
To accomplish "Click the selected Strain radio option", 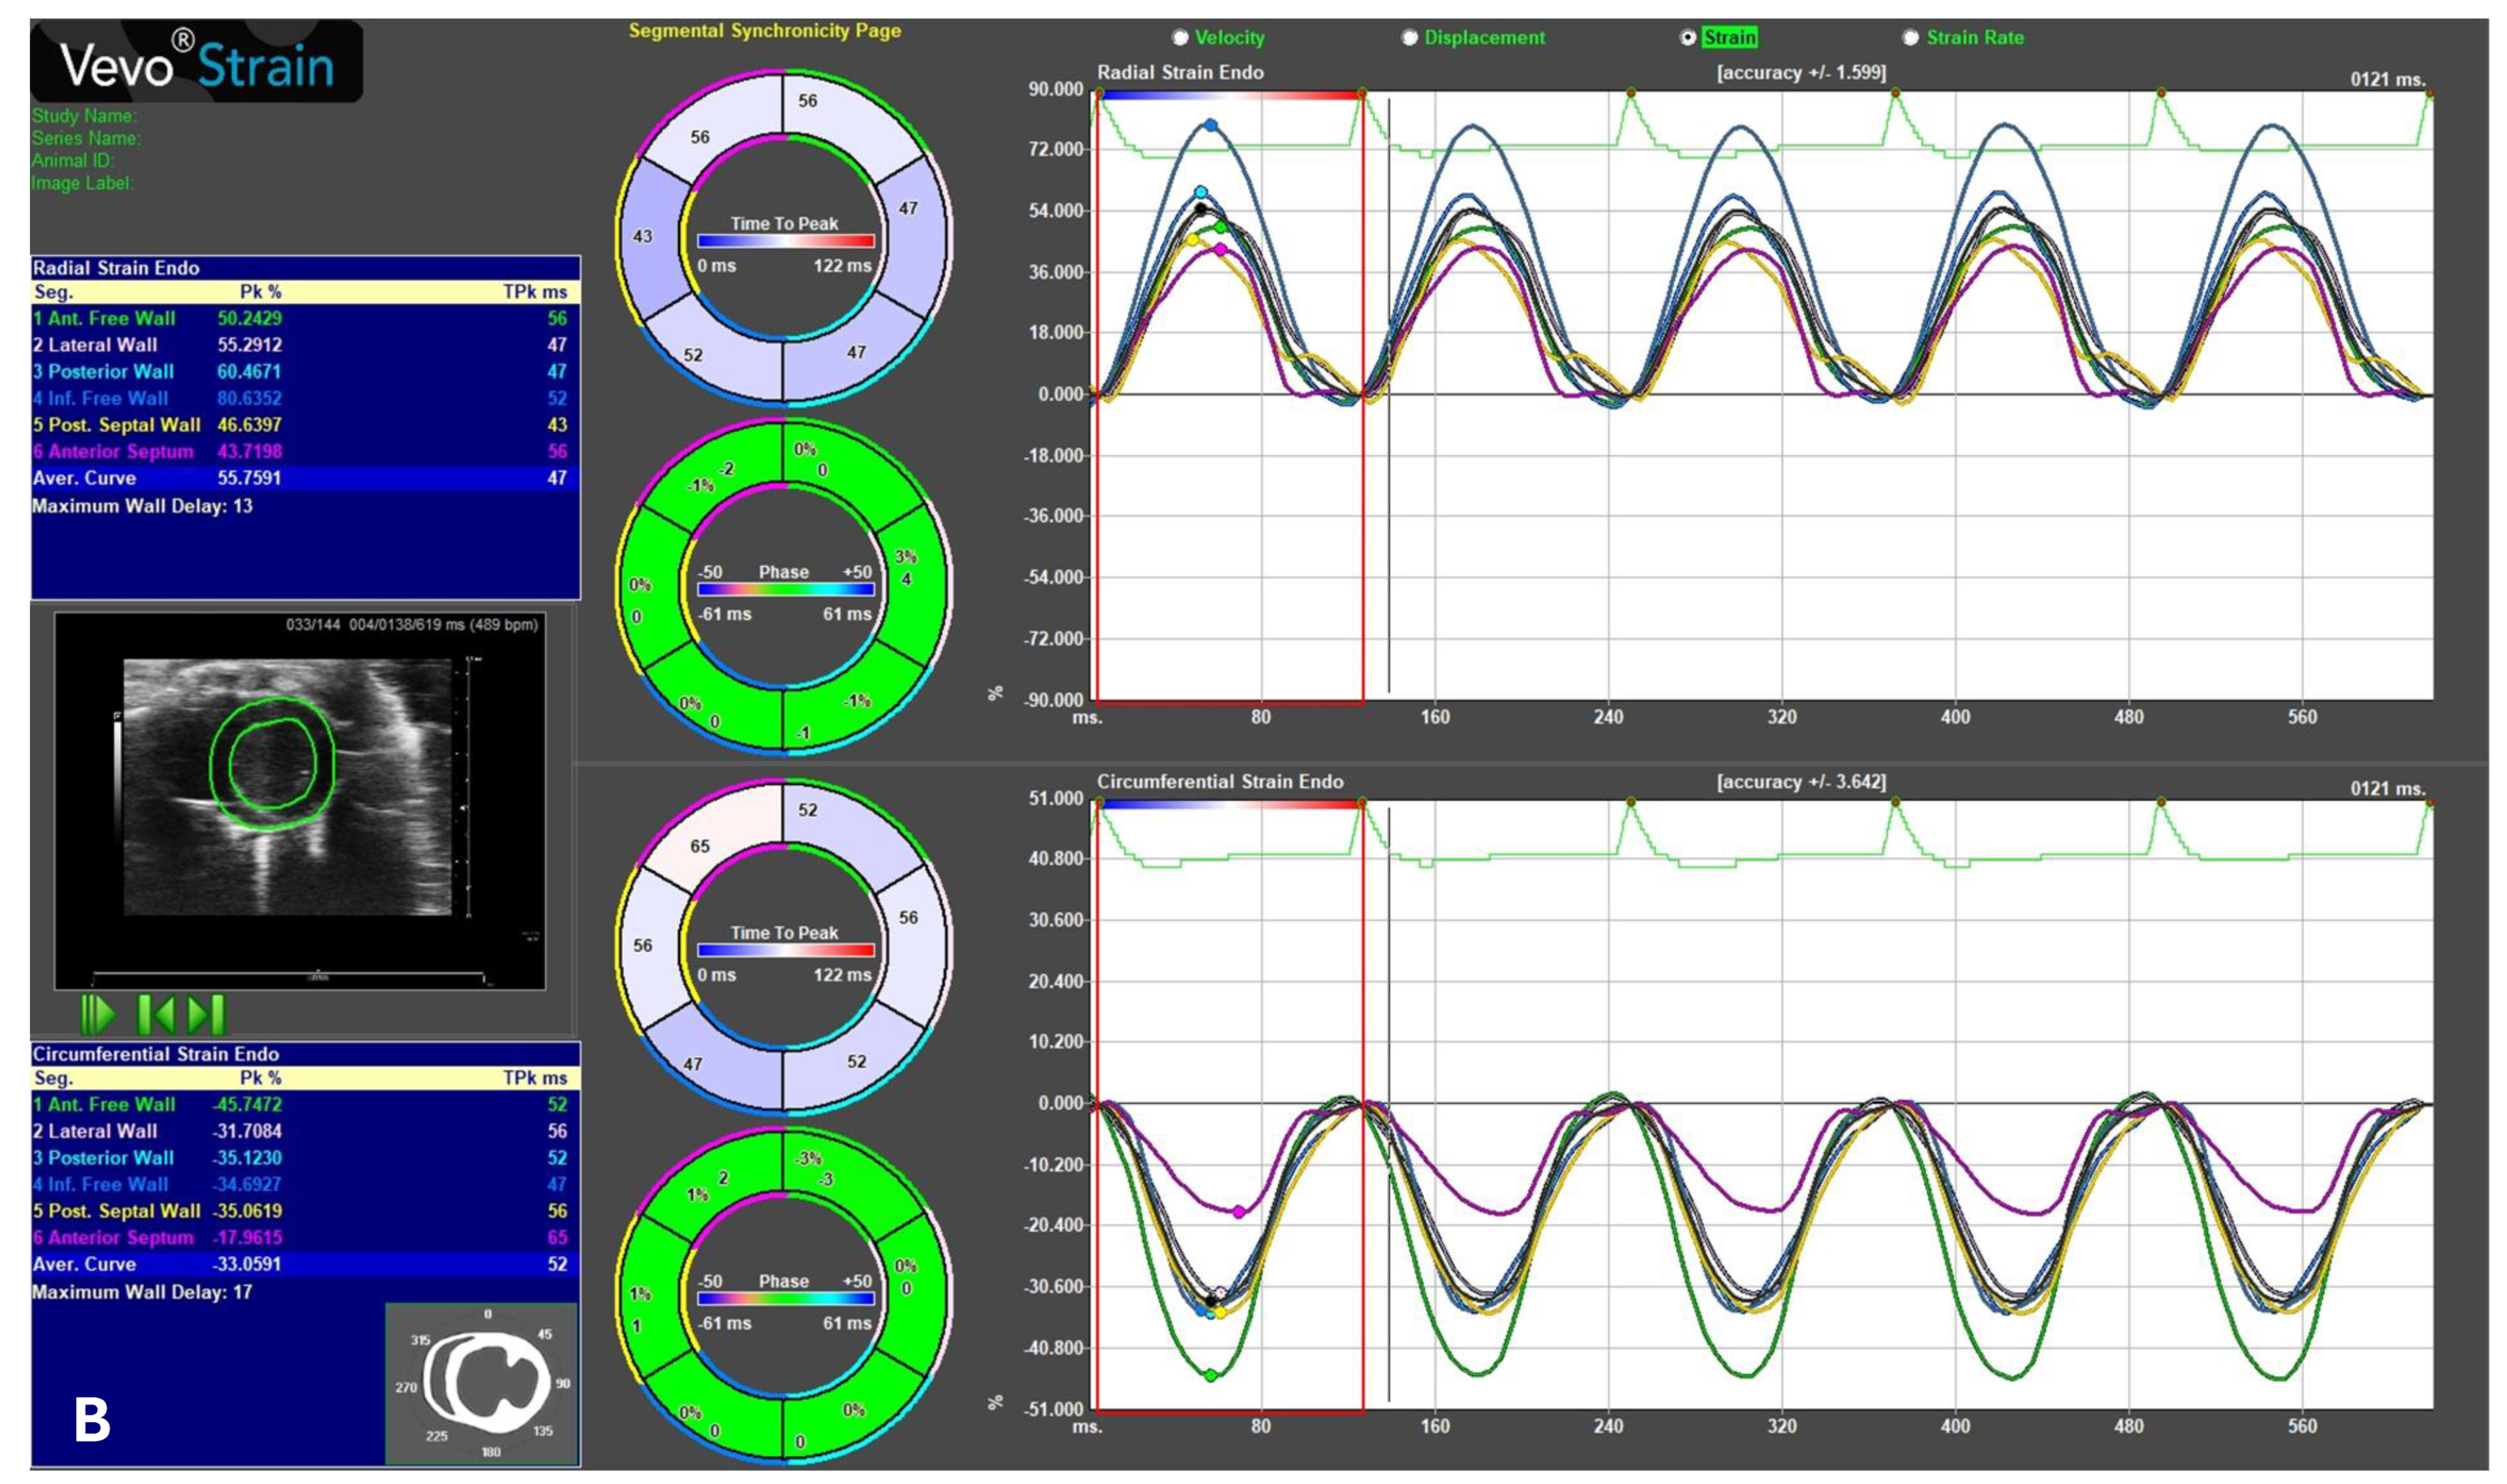I will 1689,38.
